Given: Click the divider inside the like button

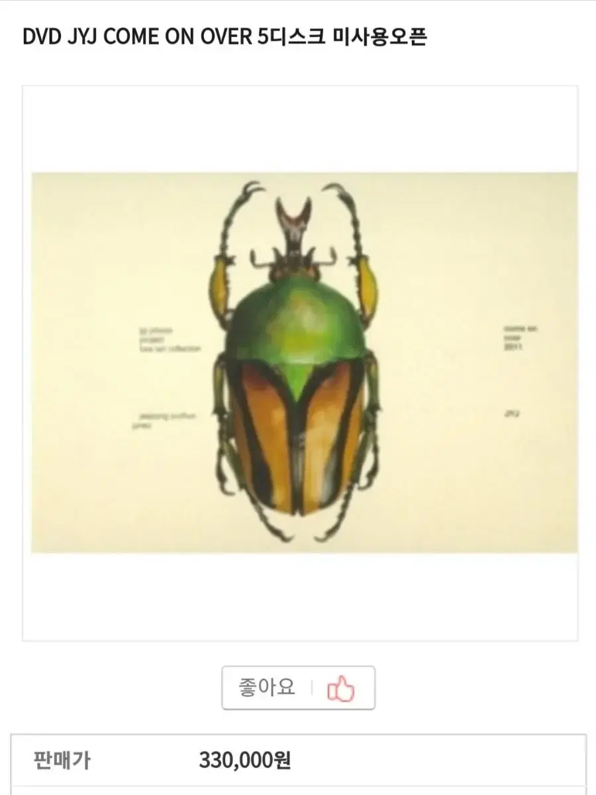Looking at the screenshot, I should (312, 688).
